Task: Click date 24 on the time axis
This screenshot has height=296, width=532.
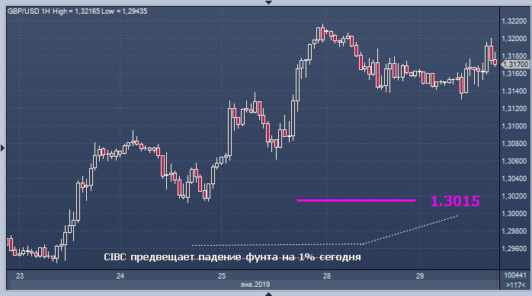Action: (120, 276)
